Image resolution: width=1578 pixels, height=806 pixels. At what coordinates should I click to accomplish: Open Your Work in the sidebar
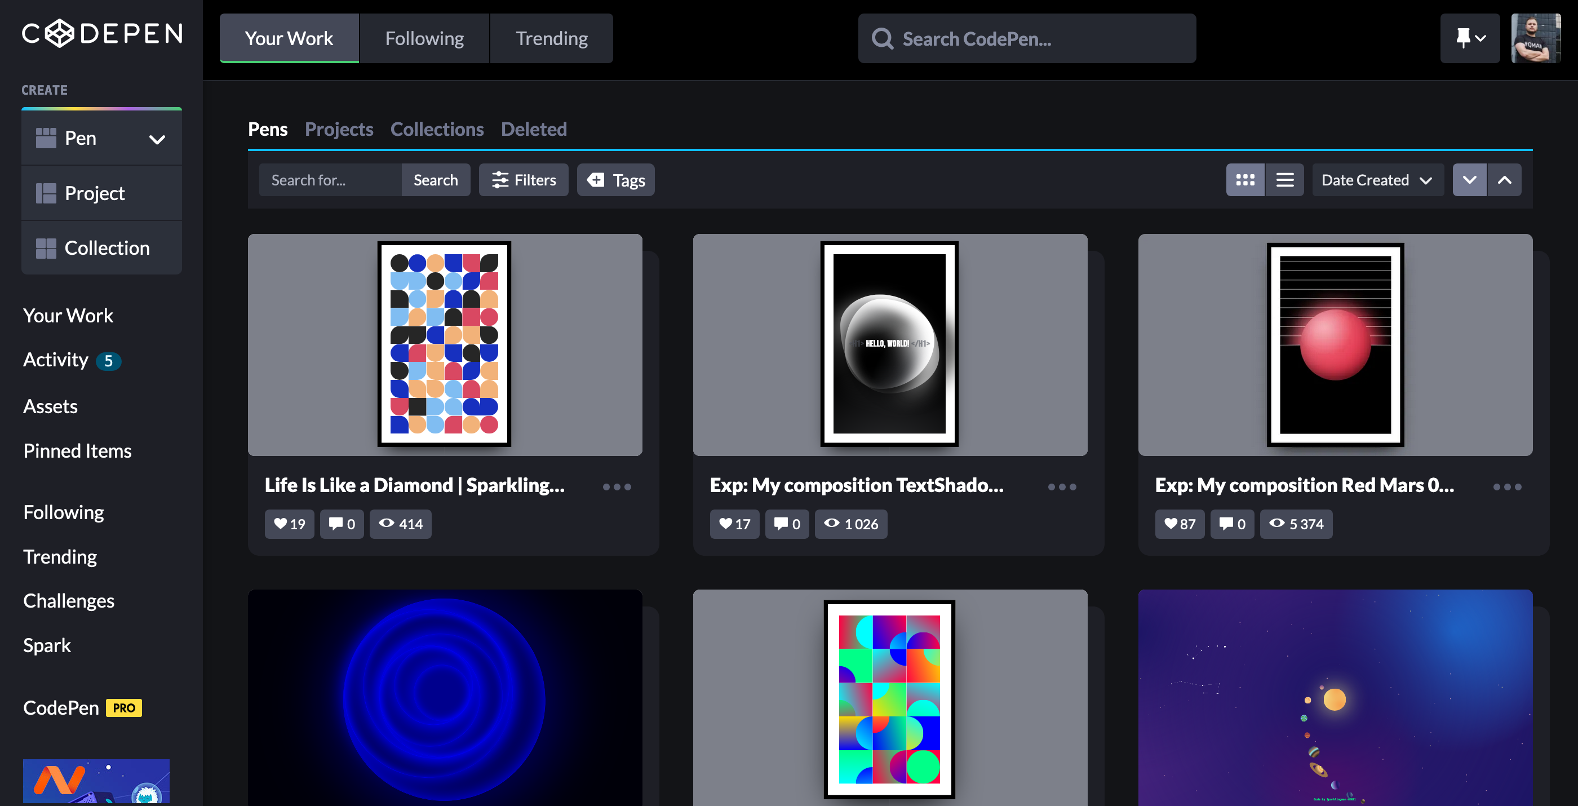tap(68, 315)
